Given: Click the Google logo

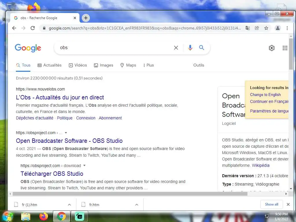Looking at the screenshot, I should (28, 48).
